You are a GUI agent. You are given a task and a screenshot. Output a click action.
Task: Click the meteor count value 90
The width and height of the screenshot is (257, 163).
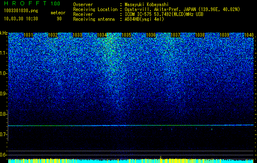59,19
